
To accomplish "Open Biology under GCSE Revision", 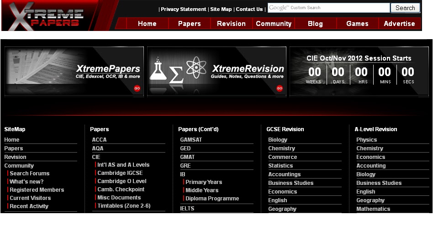I will click(278, 140).
